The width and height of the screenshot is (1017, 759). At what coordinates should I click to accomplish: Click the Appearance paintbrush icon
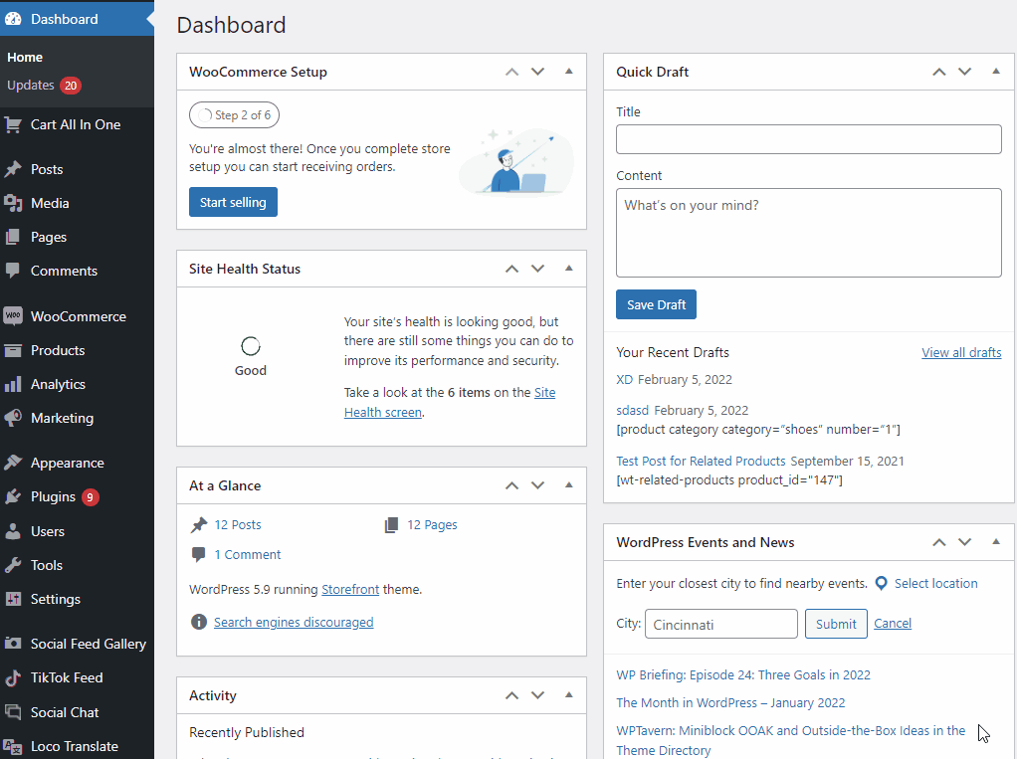[x=13, y=463]
